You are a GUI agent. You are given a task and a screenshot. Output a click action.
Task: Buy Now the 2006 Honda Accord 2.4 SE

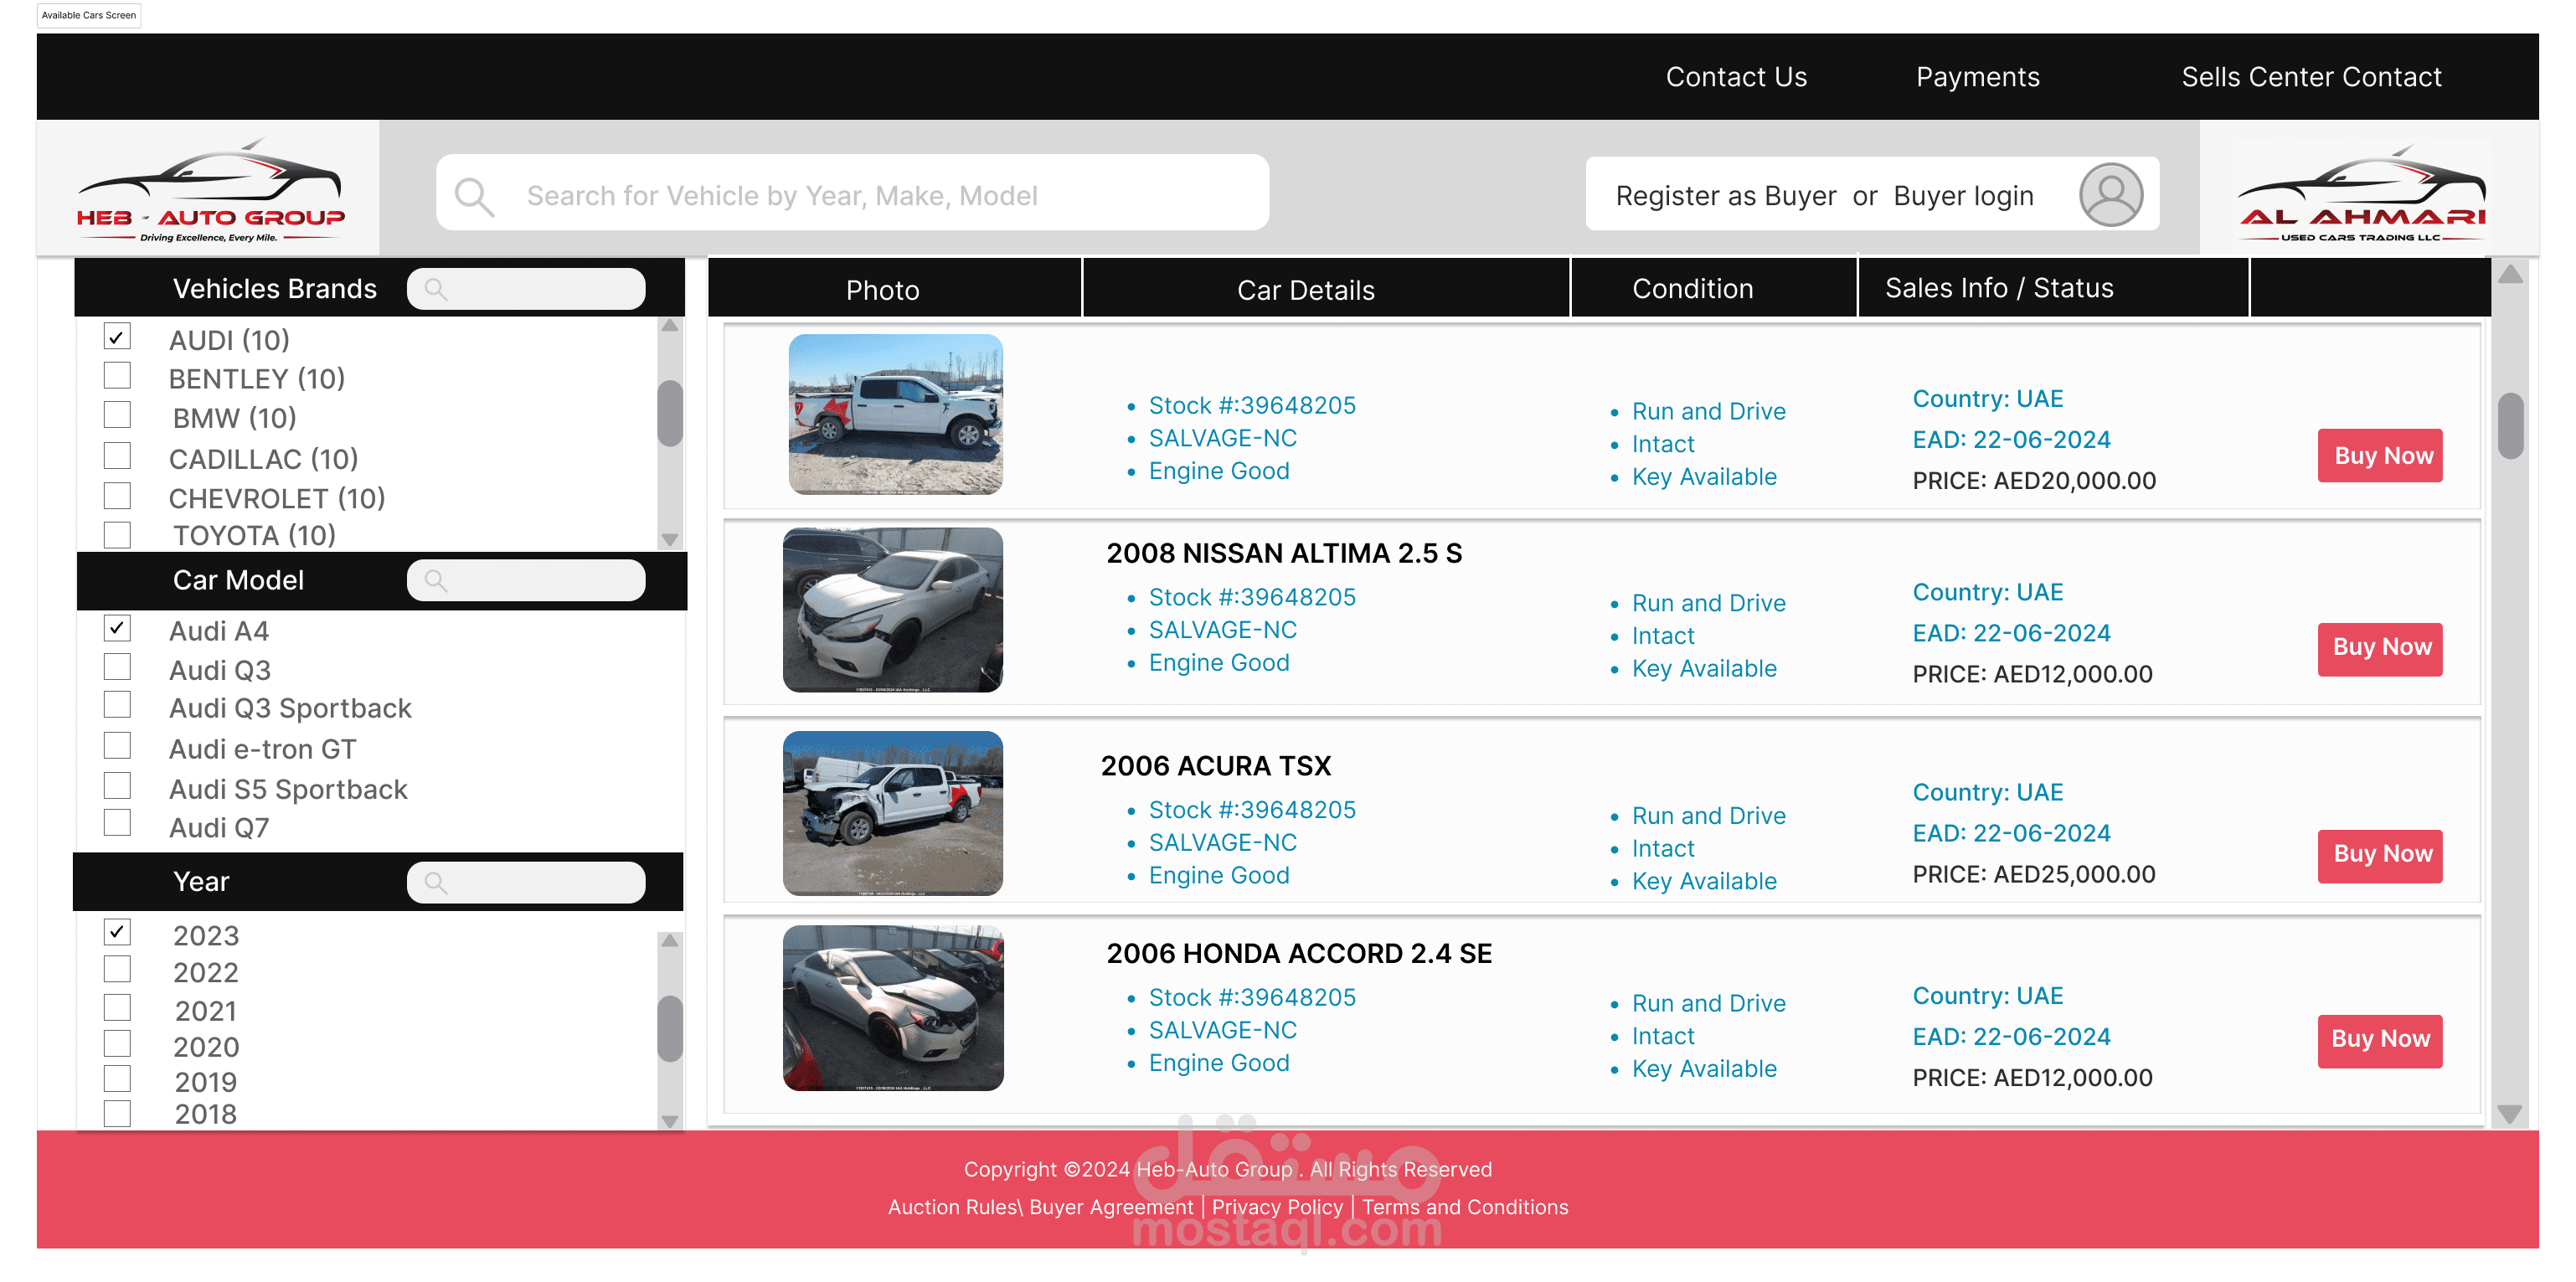pos(2380,1040)
